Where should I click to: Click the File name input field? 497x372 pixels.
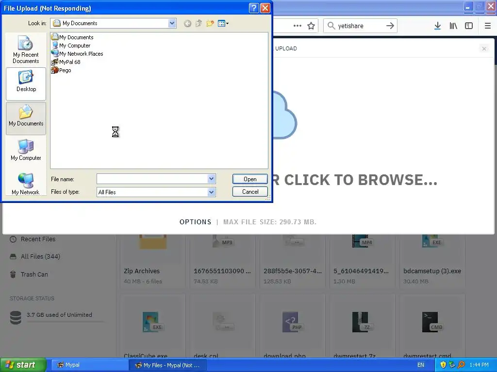152,179
